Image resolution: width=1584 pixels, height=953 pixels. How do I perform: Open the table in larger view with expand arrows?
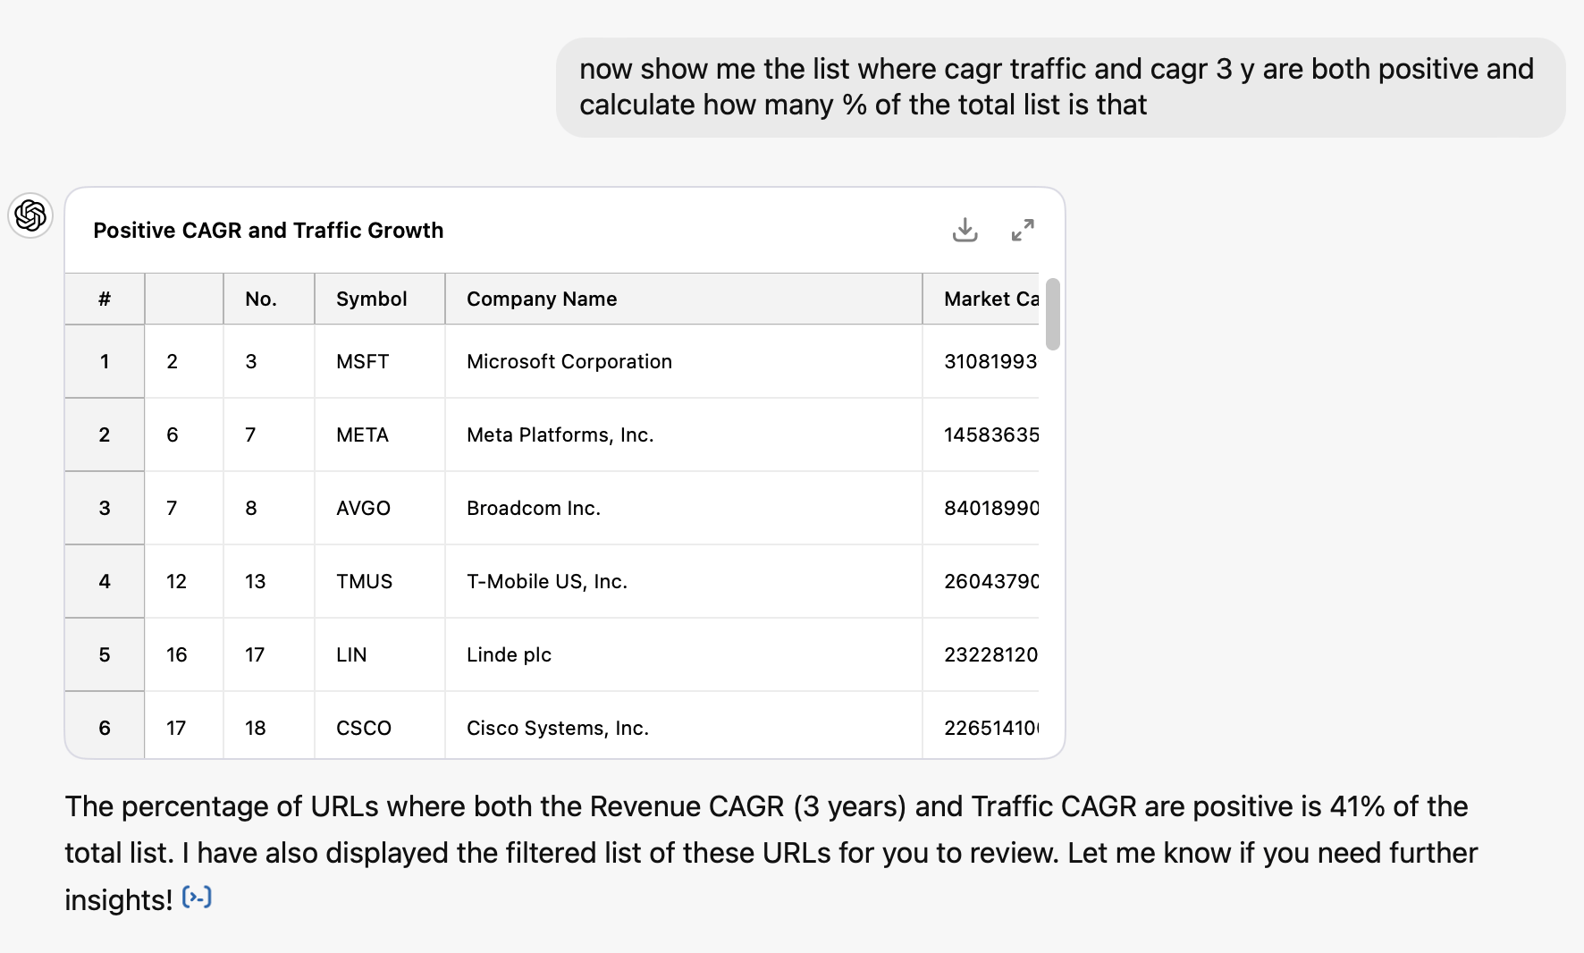click(1024, 230)
